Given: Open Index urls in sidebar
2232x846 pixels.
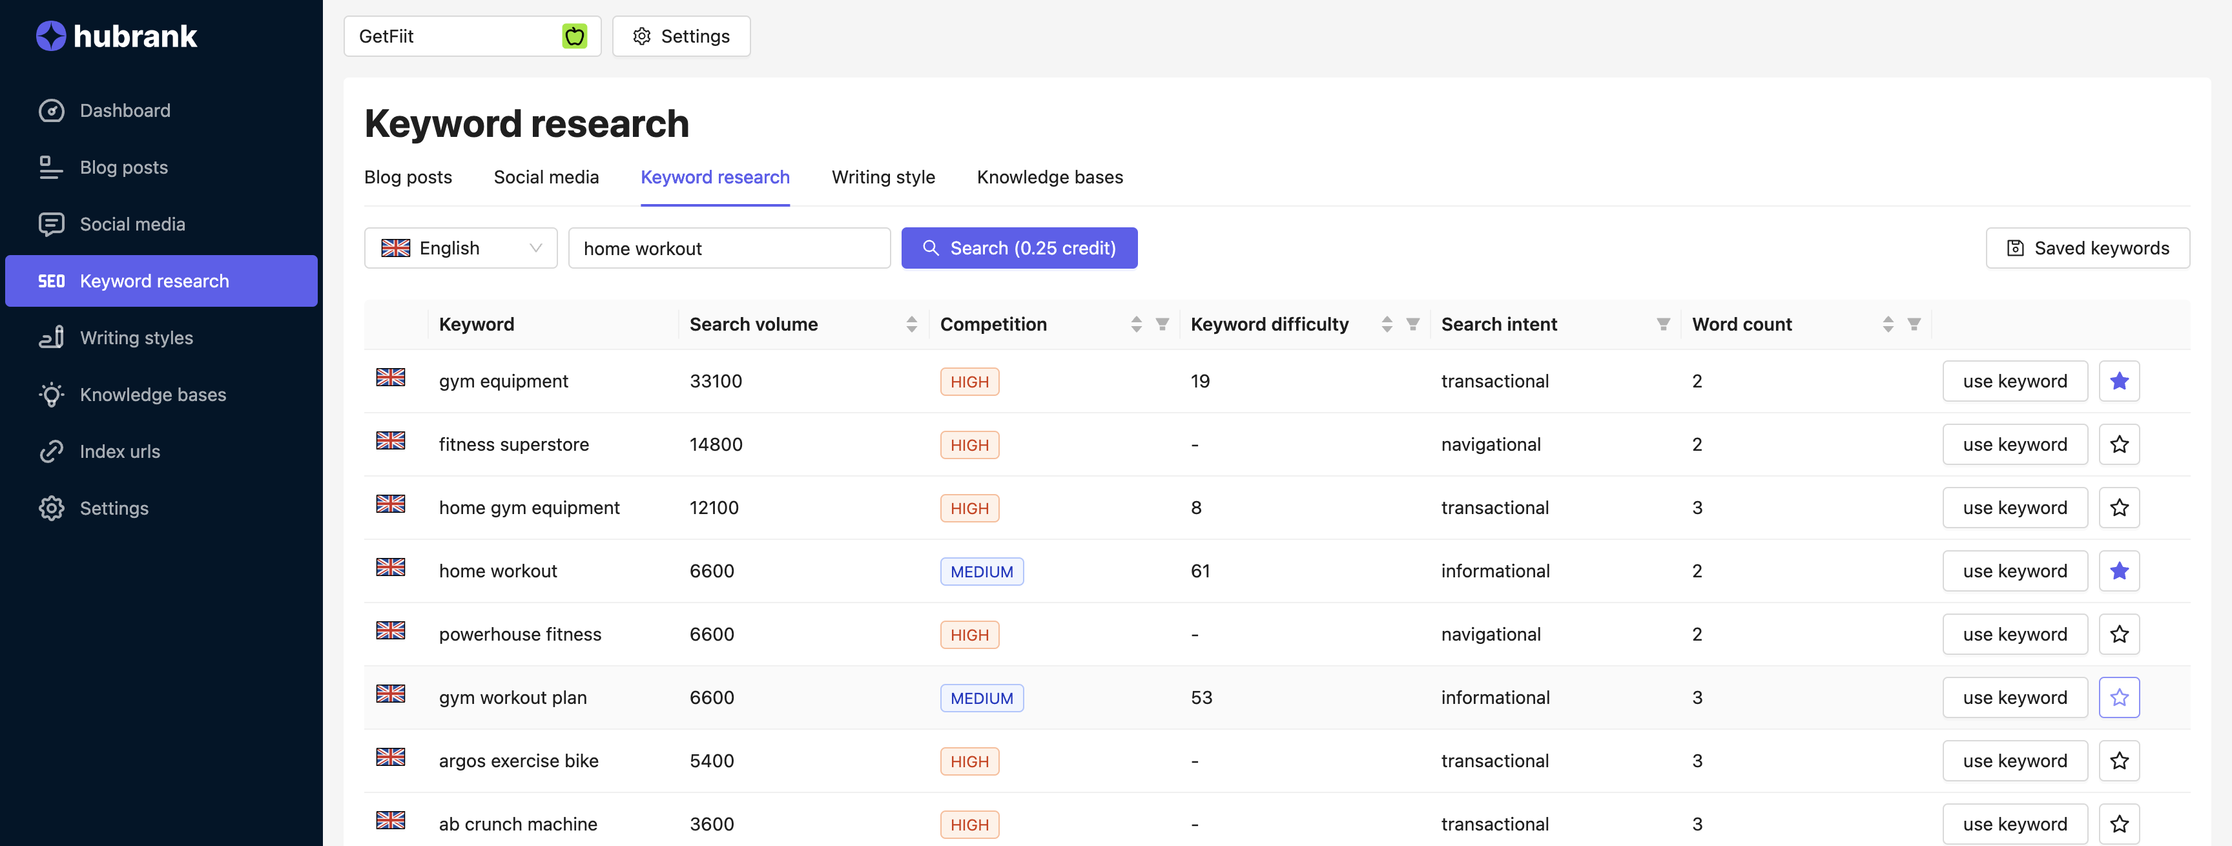Looking at the screenshot, I should tap(119, 451).
